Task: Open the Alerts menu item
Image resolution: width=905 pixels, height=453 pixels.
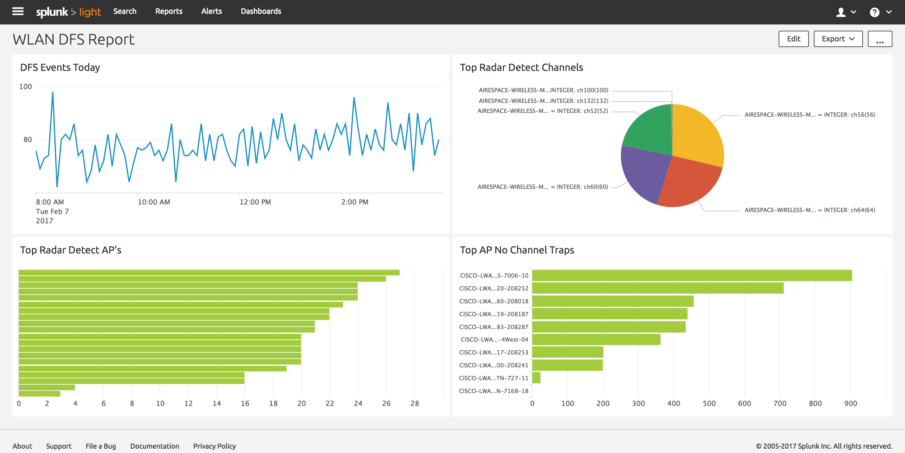Action: (x=211, y=11)
